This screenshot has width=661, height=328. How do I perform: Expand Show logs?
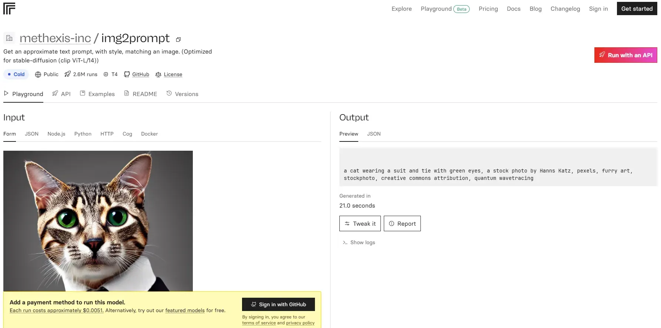pos(362,242)
